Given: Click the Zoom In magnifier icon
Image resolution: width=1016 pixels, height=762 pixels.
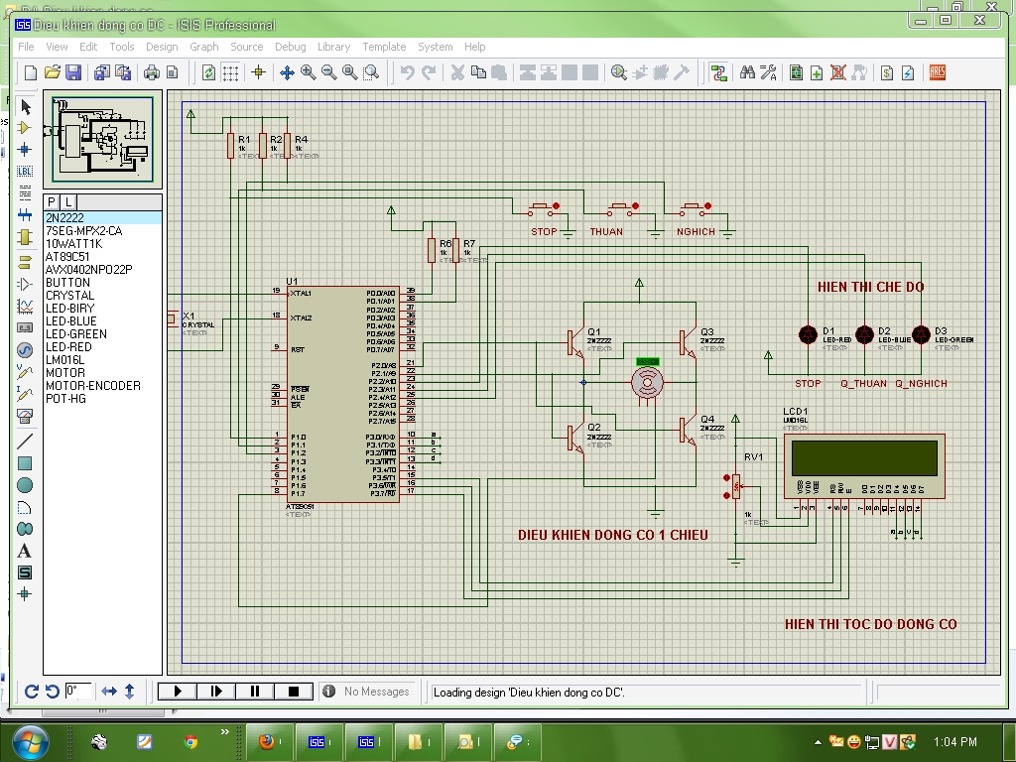Looking at the screenshot, I should 309,72.
